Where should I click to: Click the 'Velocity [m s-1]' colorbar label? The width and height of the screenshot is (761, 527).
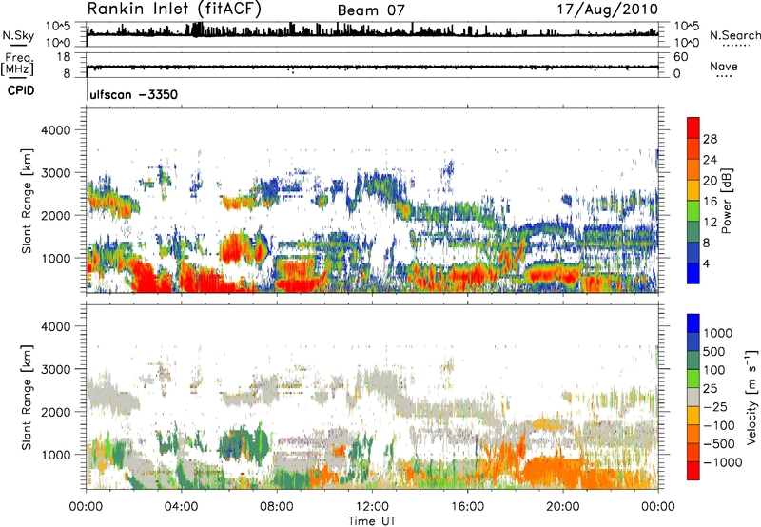[x=751, y=397]
